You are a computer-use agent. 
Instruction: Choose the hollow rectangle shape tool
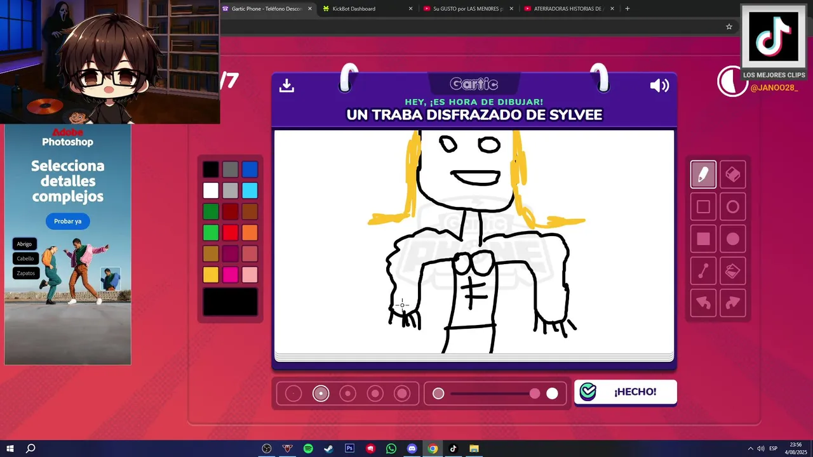[703, 207]
